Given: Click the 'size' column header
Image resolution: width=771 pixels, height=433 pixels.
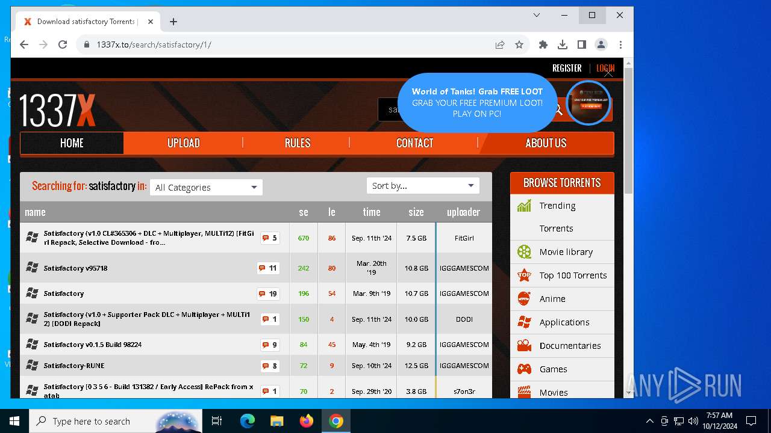Looking at the screenshot, I should click(416, 212).
